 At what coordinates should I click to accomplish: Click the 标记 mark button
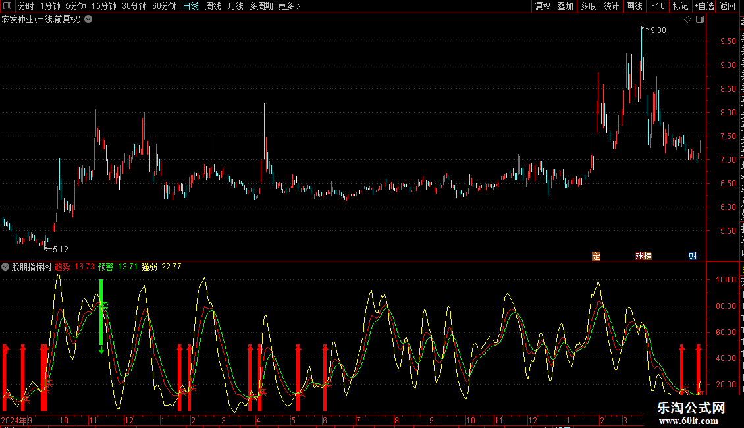[680, 6]
